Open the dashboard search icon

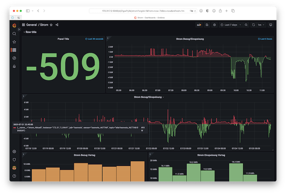click(14, 34)
